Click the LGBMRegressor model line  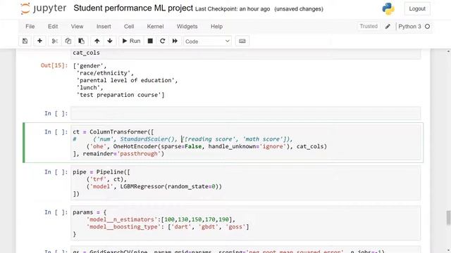154,186
